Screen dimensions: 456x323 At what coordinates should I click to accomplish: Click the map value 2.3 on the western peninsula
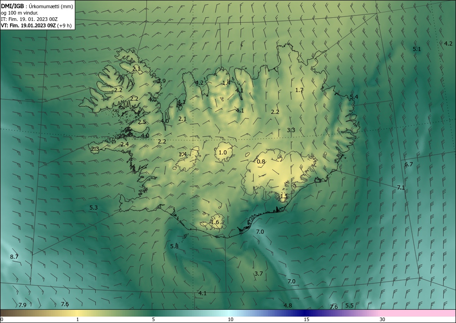[95, 149]
